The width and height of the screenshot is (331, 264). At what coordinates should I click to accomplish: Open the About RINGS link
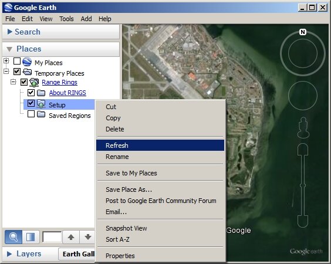67,93
